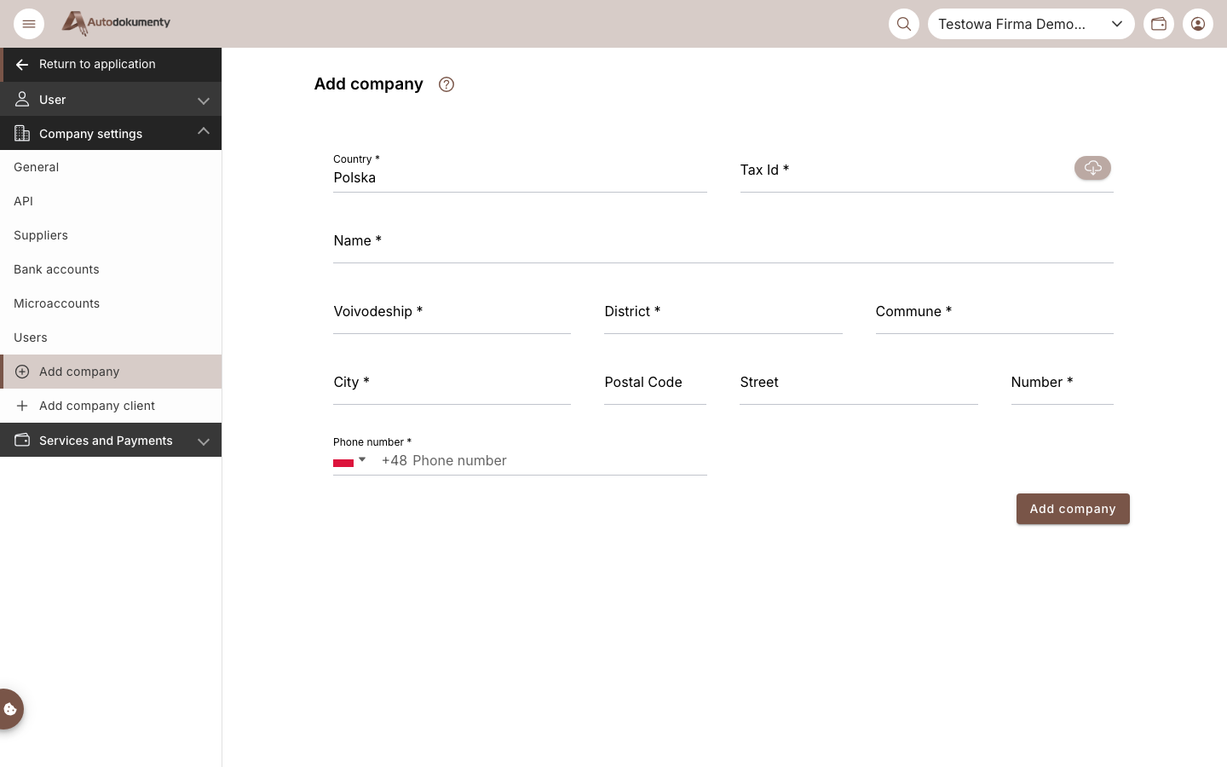Viewport: 1227px width, 767px height.
Task: Expand the Services and Payments section
Action: [111, 441]
